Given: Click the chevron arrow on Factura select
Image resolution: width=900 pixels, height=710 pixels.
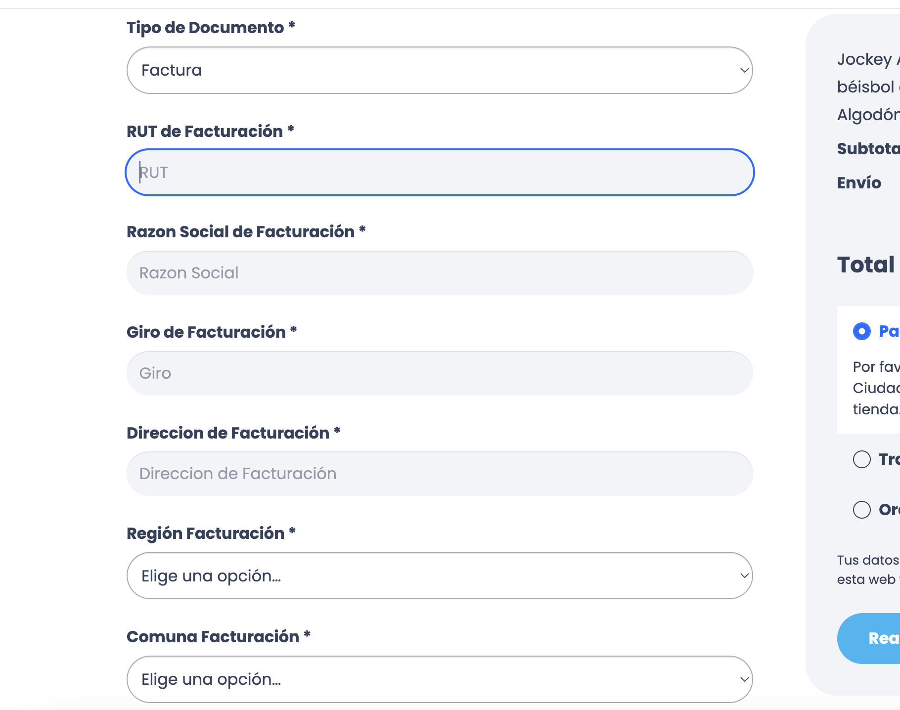Looking at the screenshot, I should coord(744,70).
